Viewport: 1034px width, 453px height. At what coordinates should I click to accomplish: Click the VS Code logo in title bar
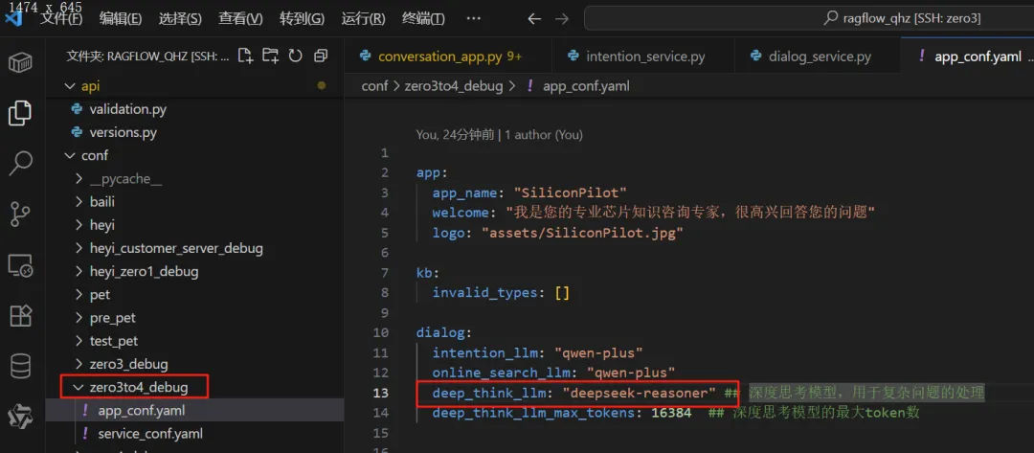coord(13,18)
